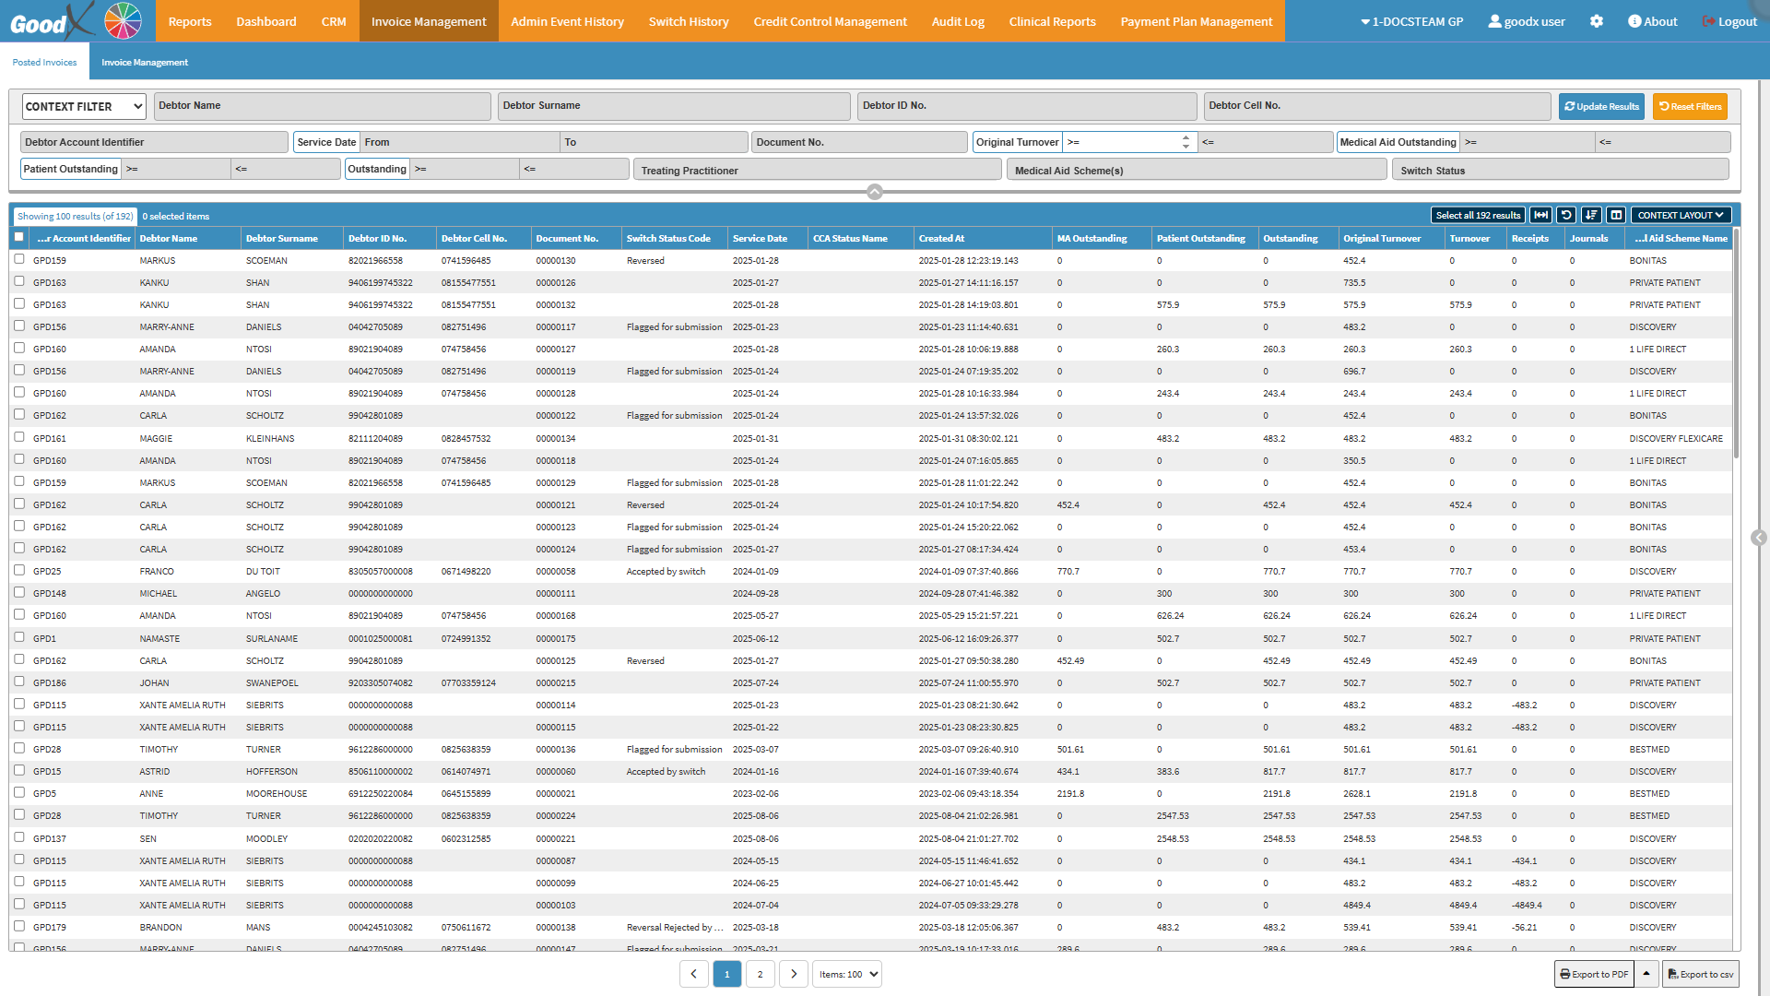Screen dimensions: 1770x996
Task: Open the settings gear icon
Action: point(1597,21)
